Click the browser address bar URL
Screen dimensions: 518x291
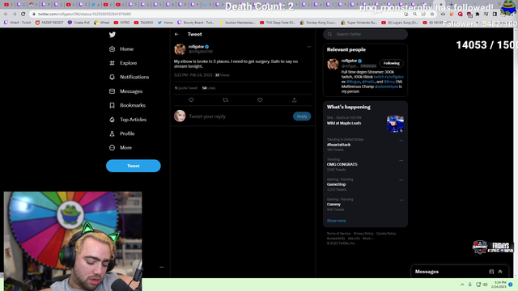pyautogui.click(x=84, y=14)
